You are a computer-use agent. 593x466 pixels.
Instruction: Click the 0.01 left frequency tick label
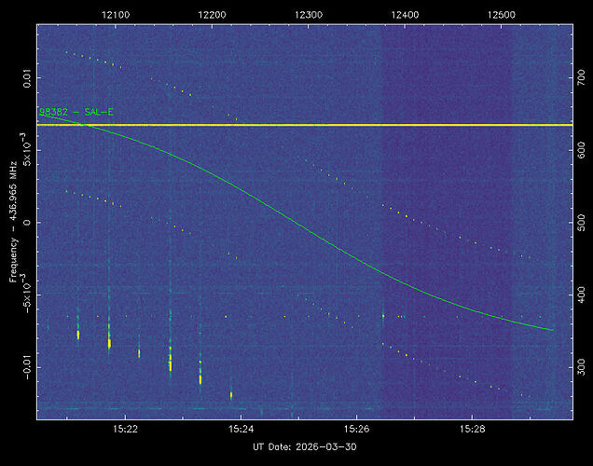27,75
